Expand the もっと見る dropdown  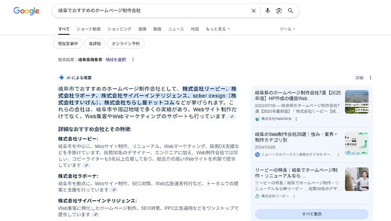coord(218,29)
